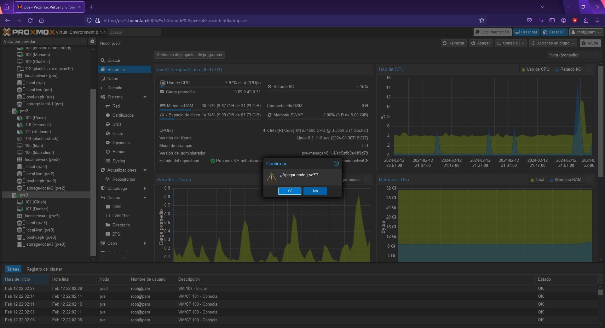Toggle Uso de CPU legend series

click(x=535, y=69)
